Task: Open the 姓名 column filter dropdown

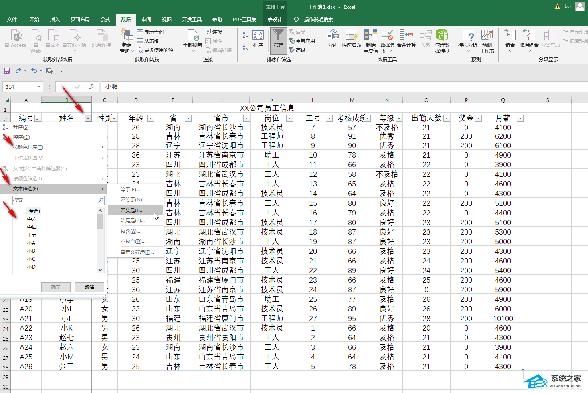Action: pos(88,118)
